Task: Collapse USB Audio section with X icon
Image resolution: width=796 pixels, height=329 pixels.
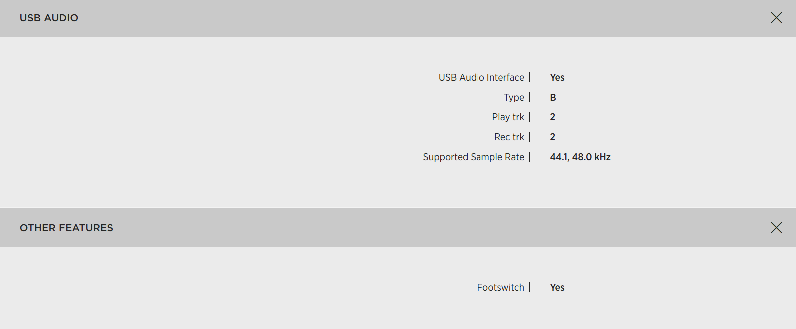Action: click(776, 18)
